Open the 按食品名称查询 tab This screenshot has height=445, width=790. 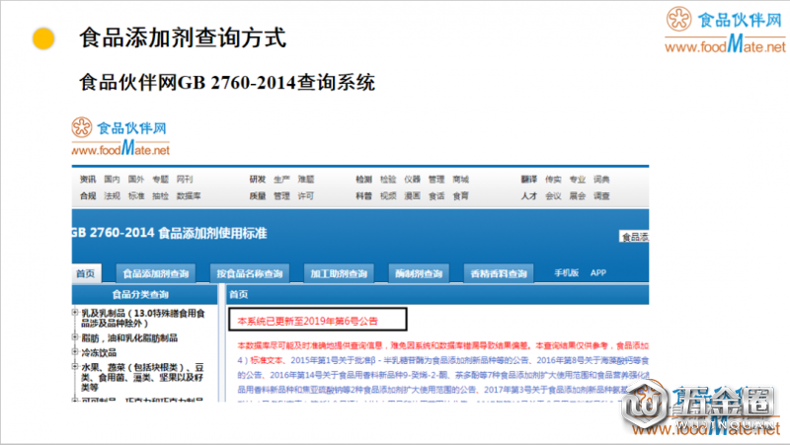tap(250, 273)
